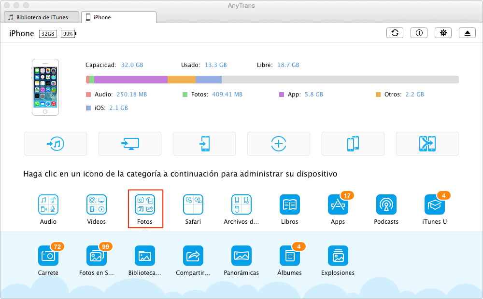Eject the iPhone with eject icon

point(467,33)
